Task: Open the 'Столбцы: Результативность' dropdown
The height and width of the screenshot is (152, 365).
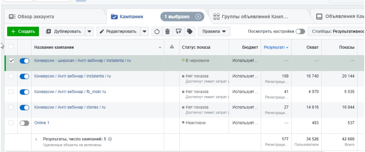Action: 336,32
